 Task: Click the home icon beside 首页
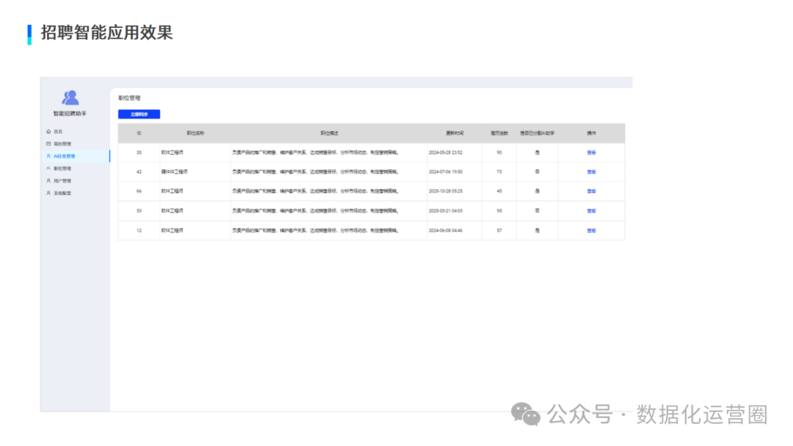[48, 131]
